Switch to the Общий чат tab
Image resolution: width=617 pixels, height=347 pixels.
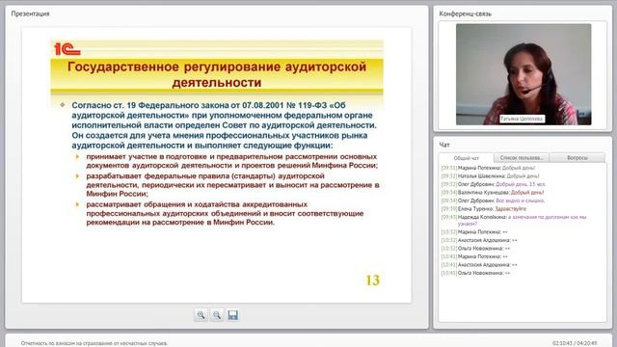(x=467, y=158)
